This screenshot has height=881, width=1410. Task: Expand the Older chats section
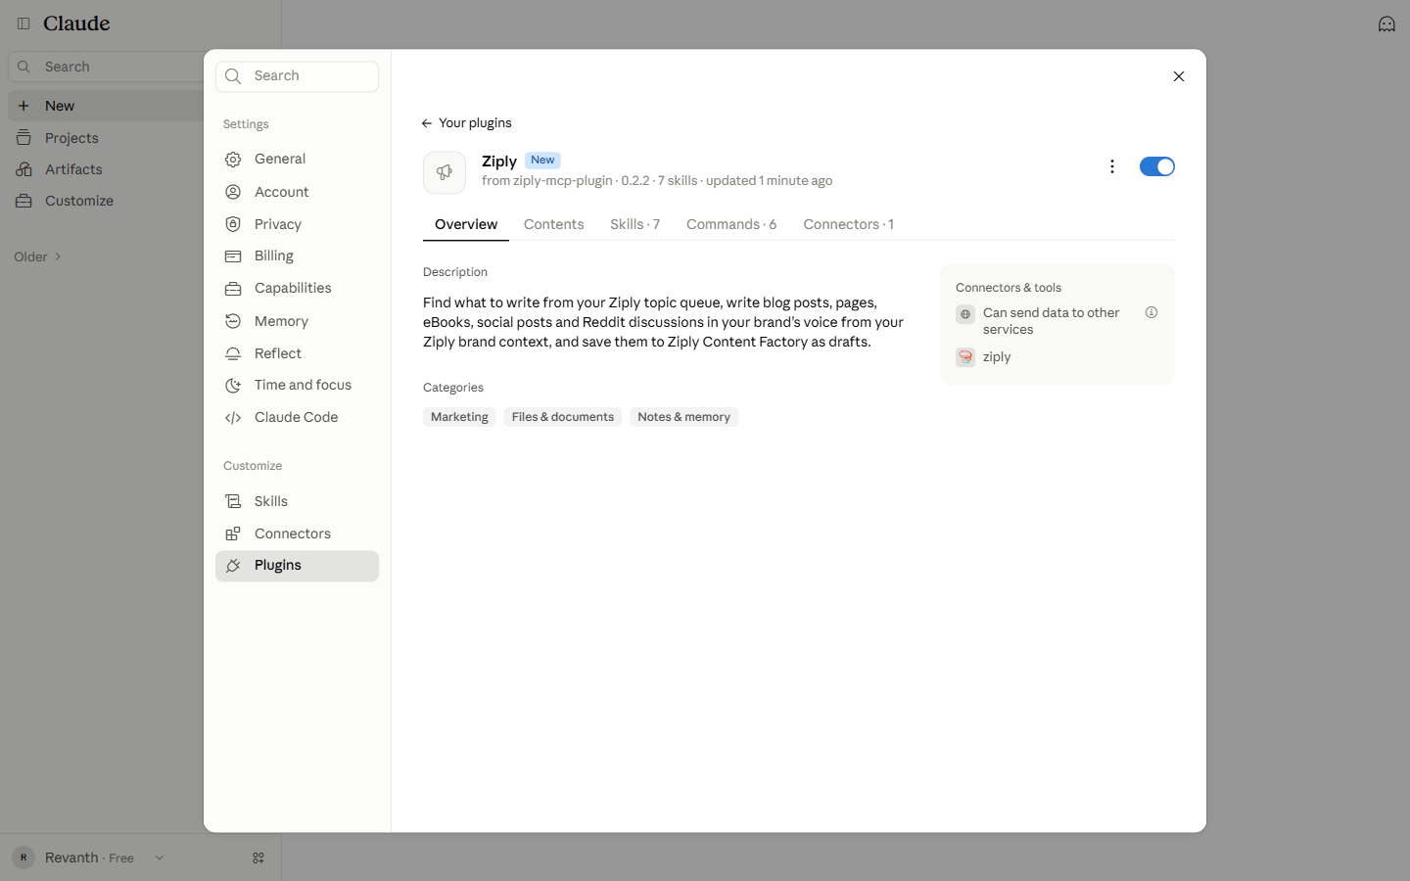pyautogui.click(x=38, y=256)
